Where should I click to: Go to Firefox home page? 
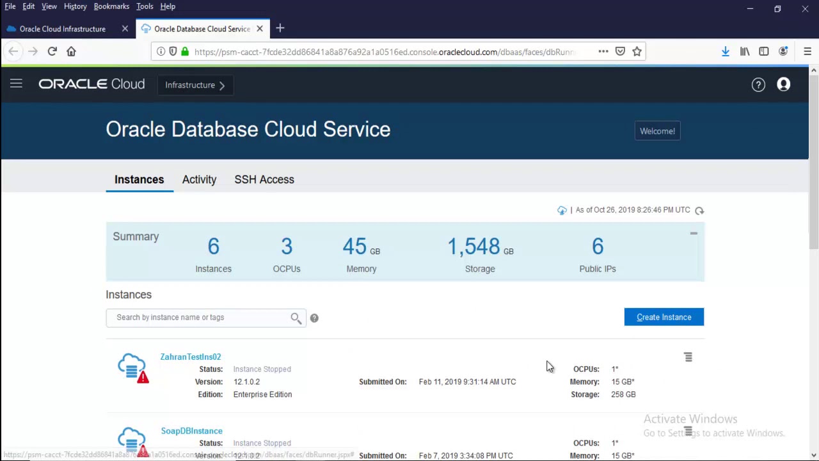coord(71,51)
